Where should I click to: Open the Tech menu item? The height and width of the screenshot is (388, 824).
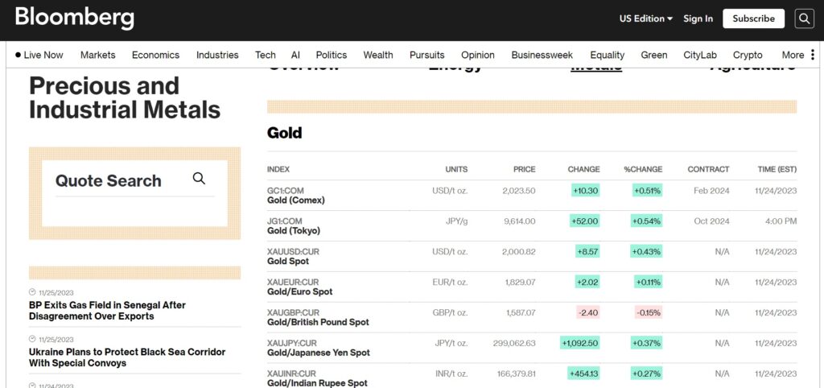266,55
